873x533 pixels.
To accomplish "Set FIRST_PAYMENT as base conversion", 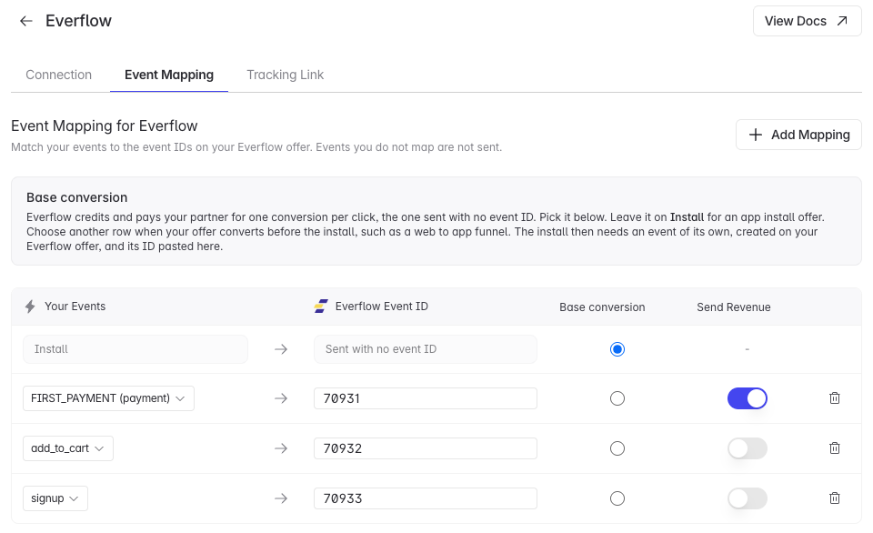I will coord(617,398).
